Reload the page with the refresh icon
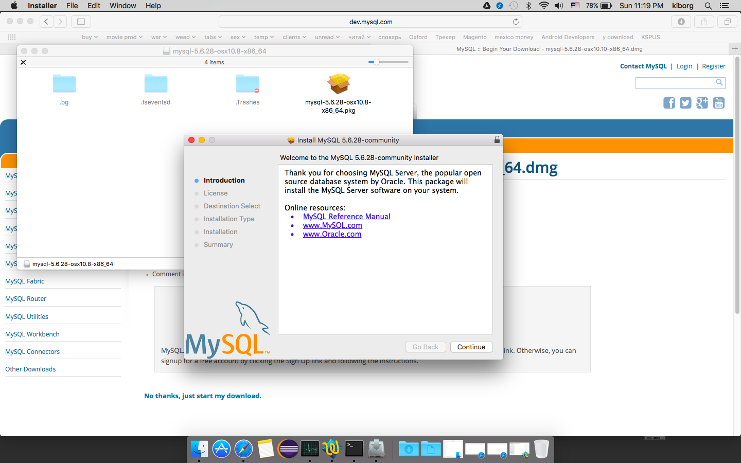 (x=516, y=22)
